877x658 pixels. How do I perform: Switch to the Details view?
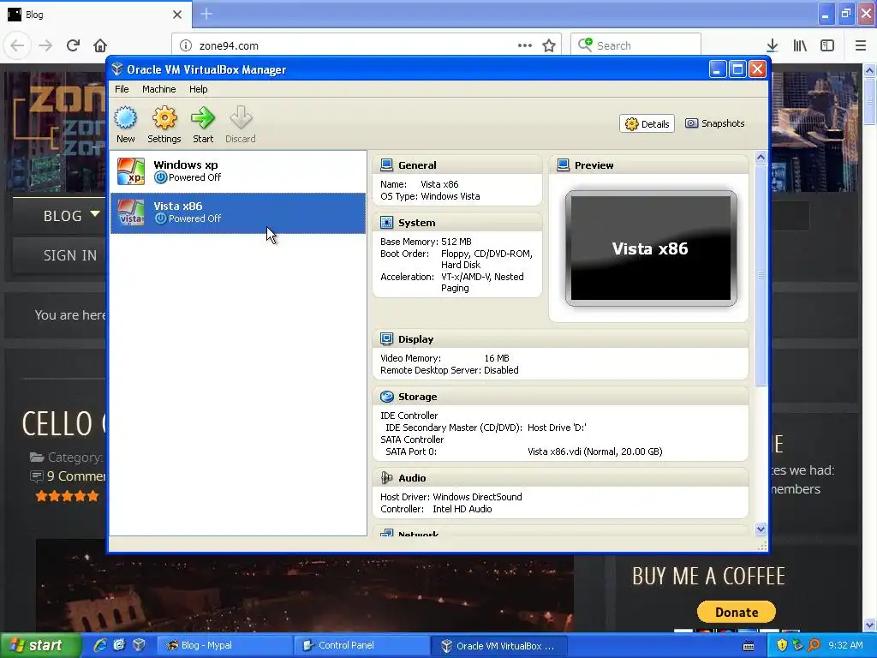point(647,123)
